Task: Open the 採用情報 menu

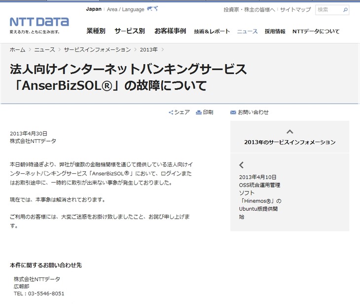Action: (x=275, y=31)
